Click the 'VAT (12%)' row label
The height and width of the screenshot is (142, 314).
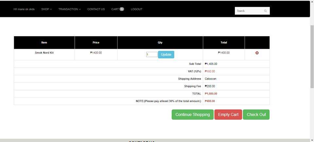[194, 71]
